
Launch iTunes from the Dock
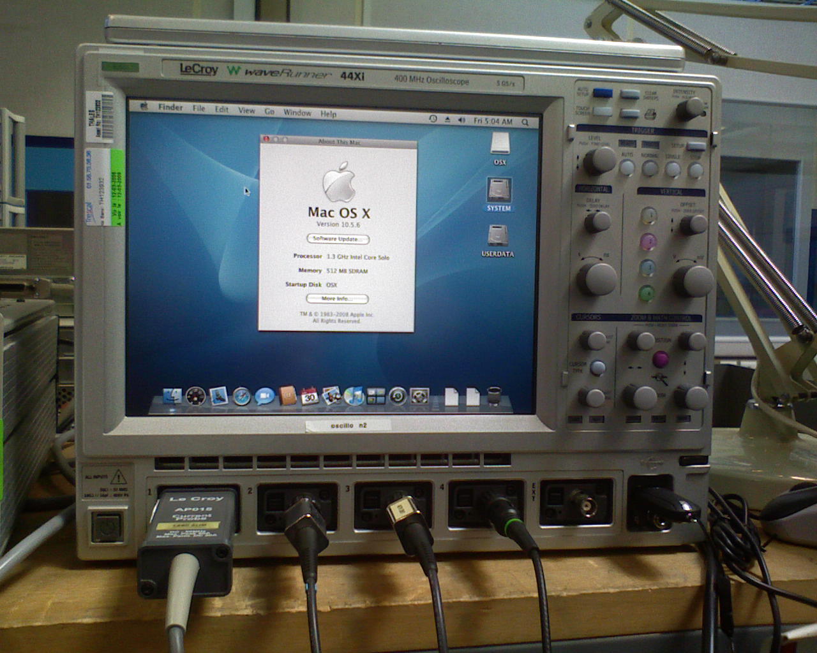point(354,396)
